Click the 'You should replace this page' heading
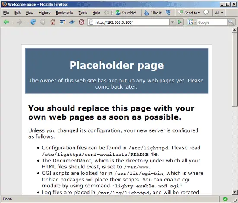 click(111, 113)
